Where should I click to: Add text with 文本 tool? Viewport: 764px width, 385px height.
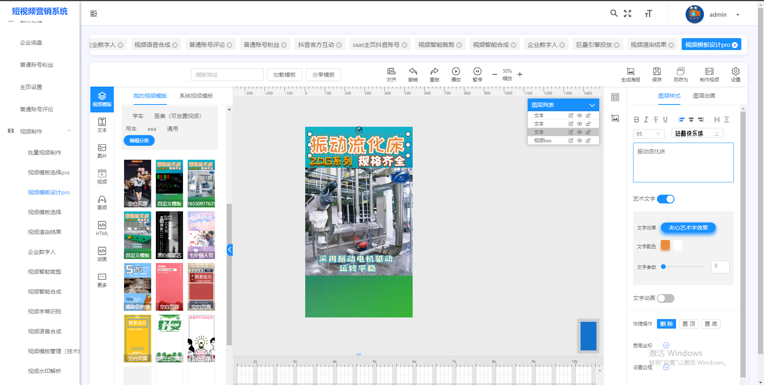[102, 125]
